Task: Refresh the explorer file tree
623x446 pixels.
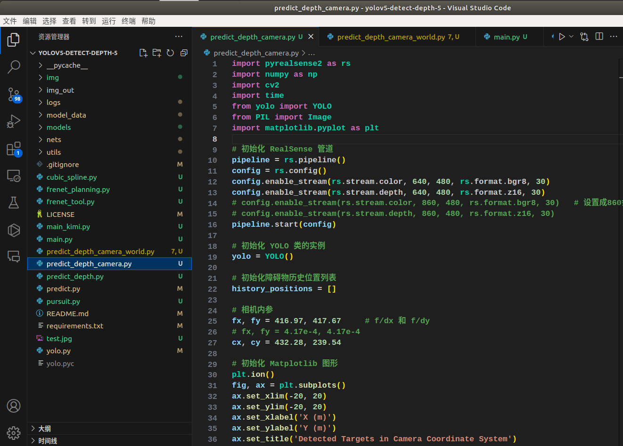Action: pyautogui.click(x=170, y=53)
